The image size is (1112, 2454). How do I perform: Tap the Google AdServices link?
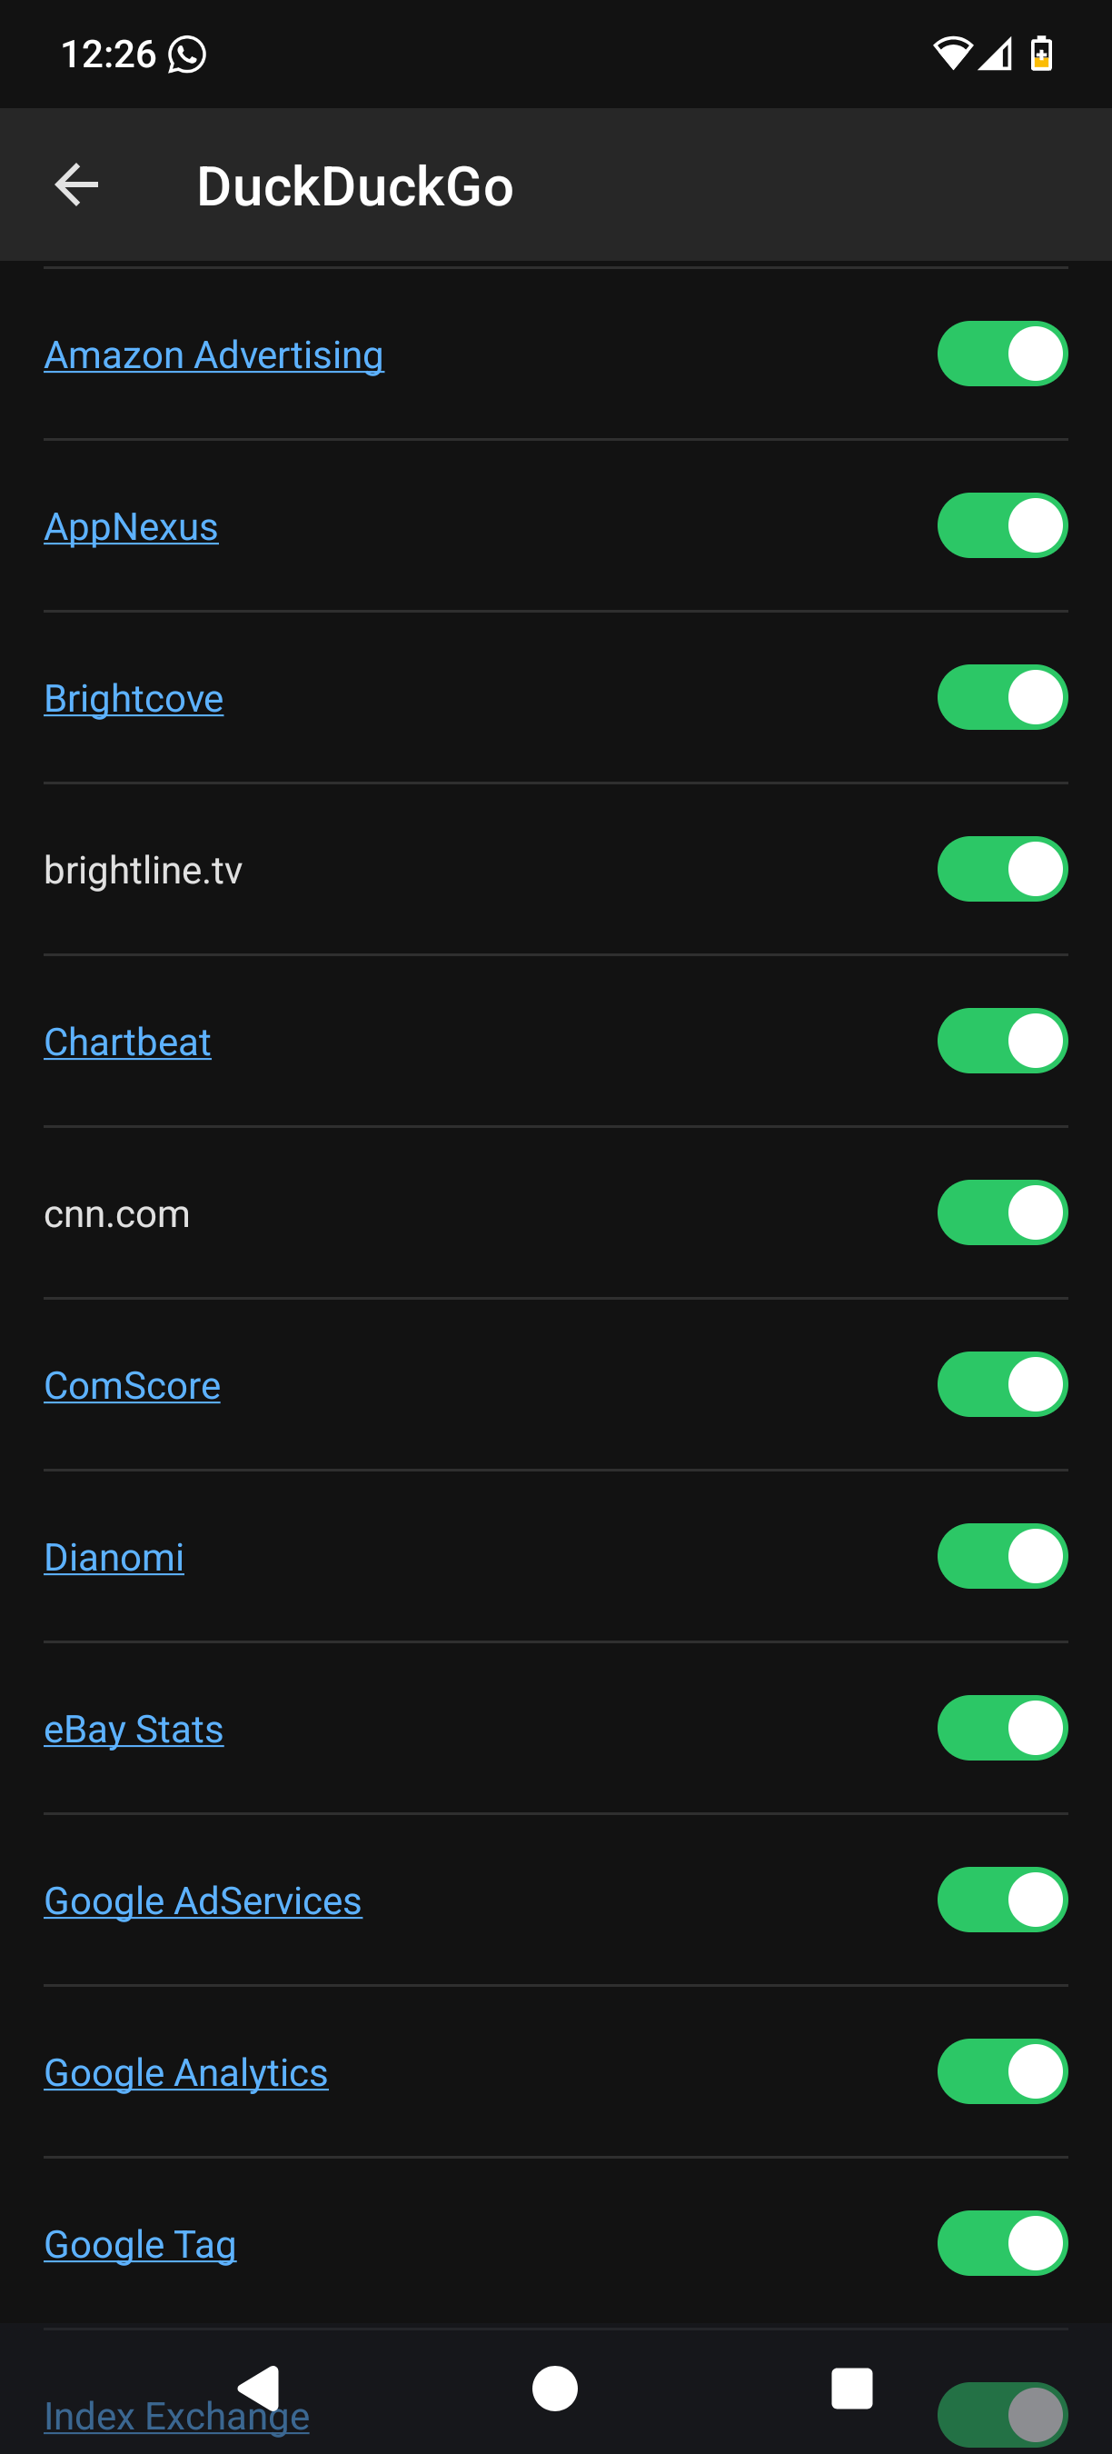[203, 1901]
